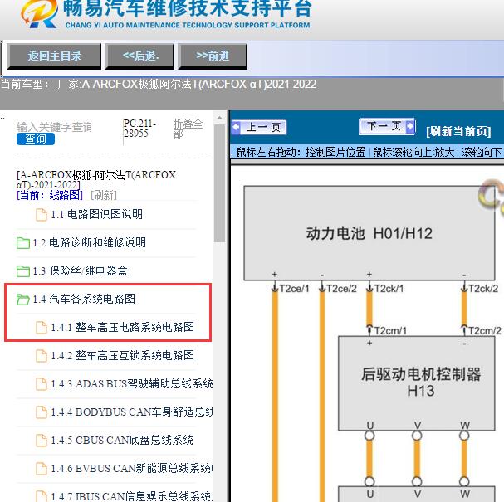
Task: Click the page icon beside 1.4.1
Action: point(42,328)
